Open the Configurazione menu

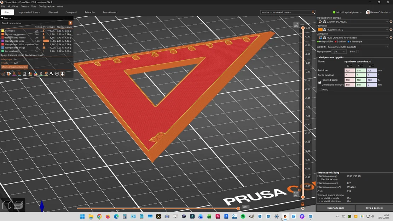(47, 6)
